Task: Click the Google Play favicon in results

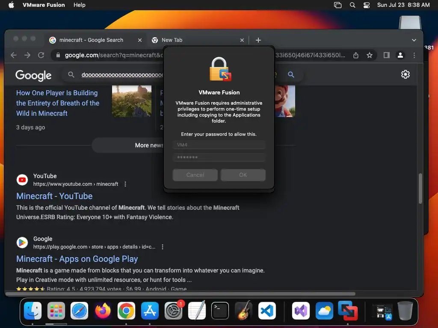Action: point(22,243)
